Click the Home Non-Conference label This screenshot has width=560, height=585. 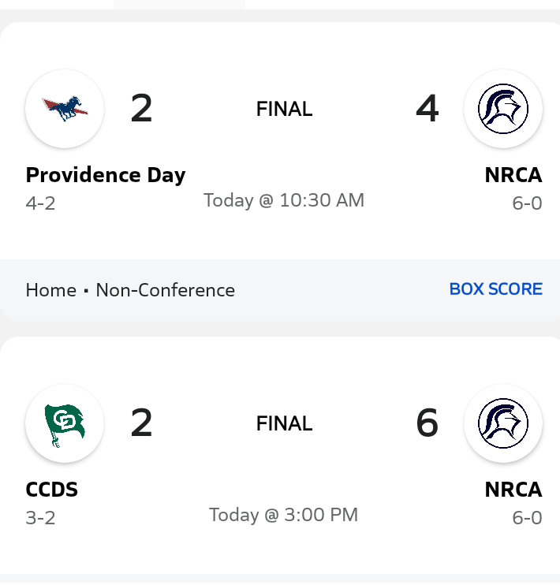click(x=130, y=290)
